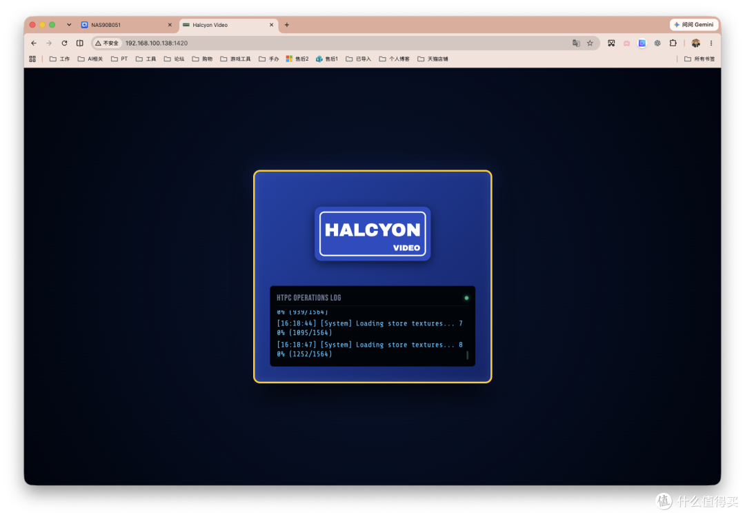Image resolution: width=745 pixels, height=517 pixels.
Task: Open the screenshot scissors extension
Action: click(x=611, y=43)
